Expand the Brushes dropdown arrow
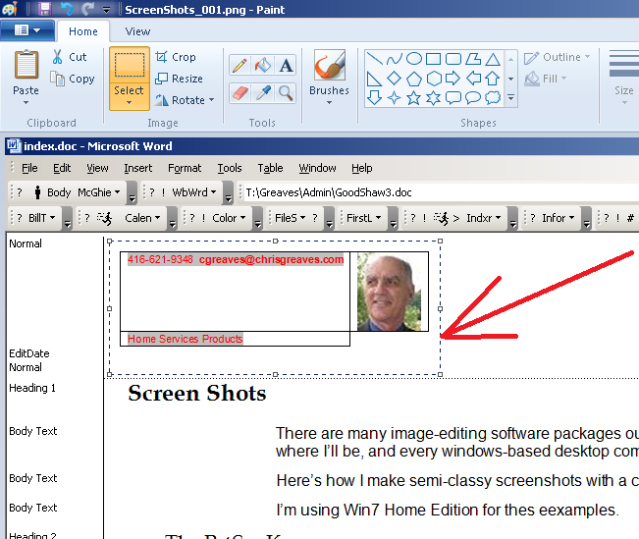Viewport: 639px width, 539px height. pyautogui.click(x=329, y=103)
